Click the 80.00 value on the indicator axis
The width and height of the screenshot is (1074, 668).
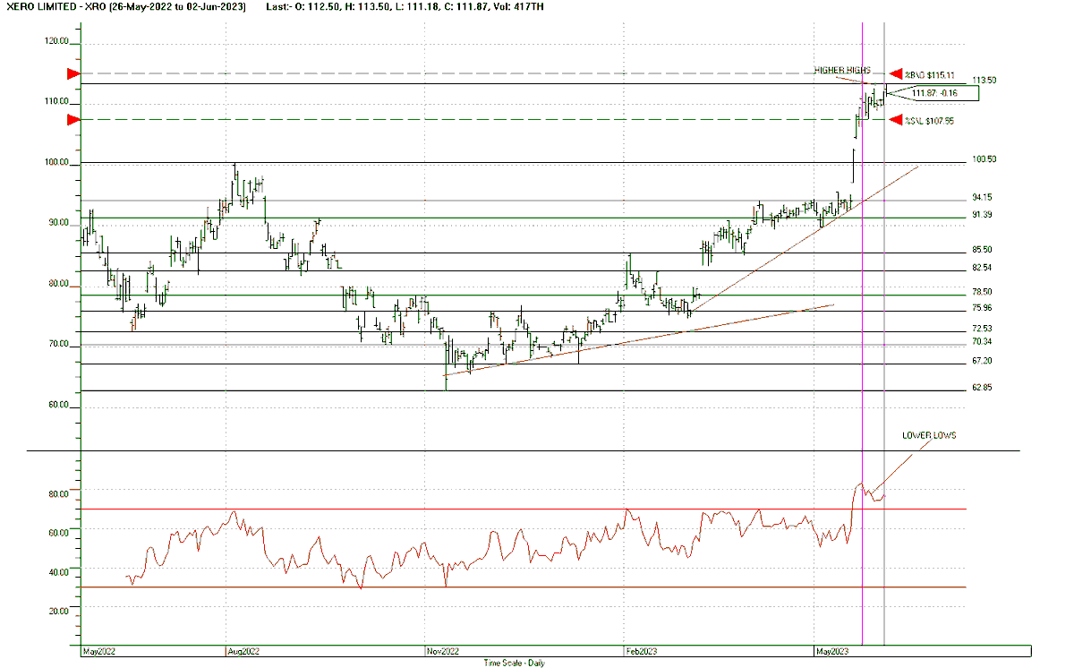tap(58, 493)
